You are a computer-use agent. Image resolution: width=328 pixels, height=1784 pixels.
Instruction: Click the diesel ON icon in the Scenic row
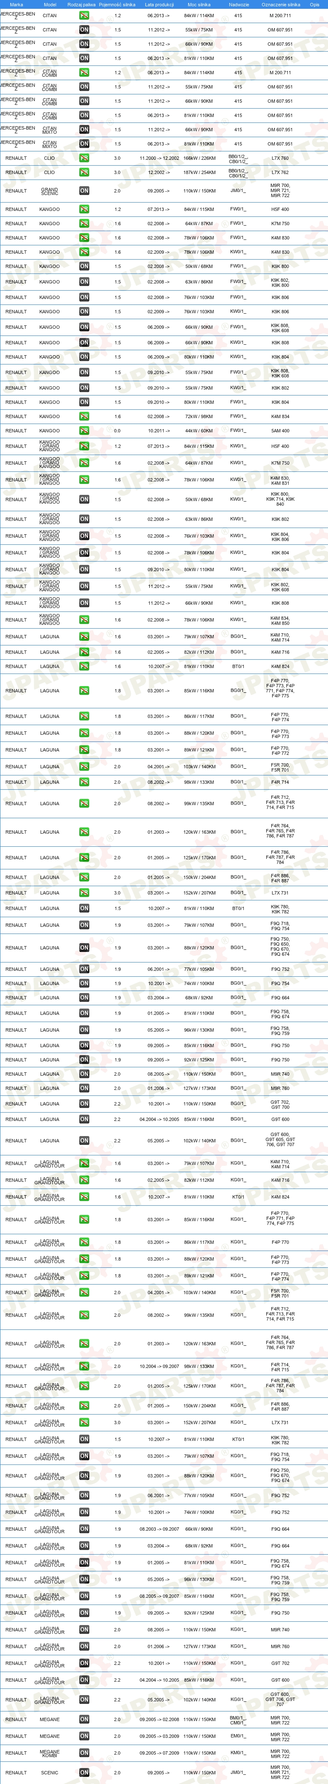point(84,1772)
